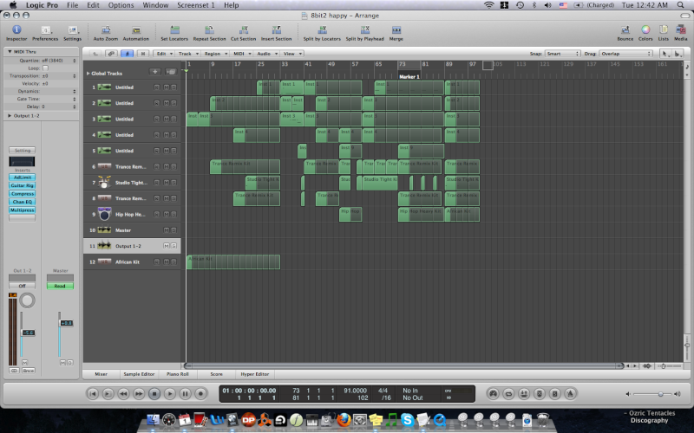Open the Audio local menu dropdown
This screenshot has height=433, width=694.
pos(266,54)
